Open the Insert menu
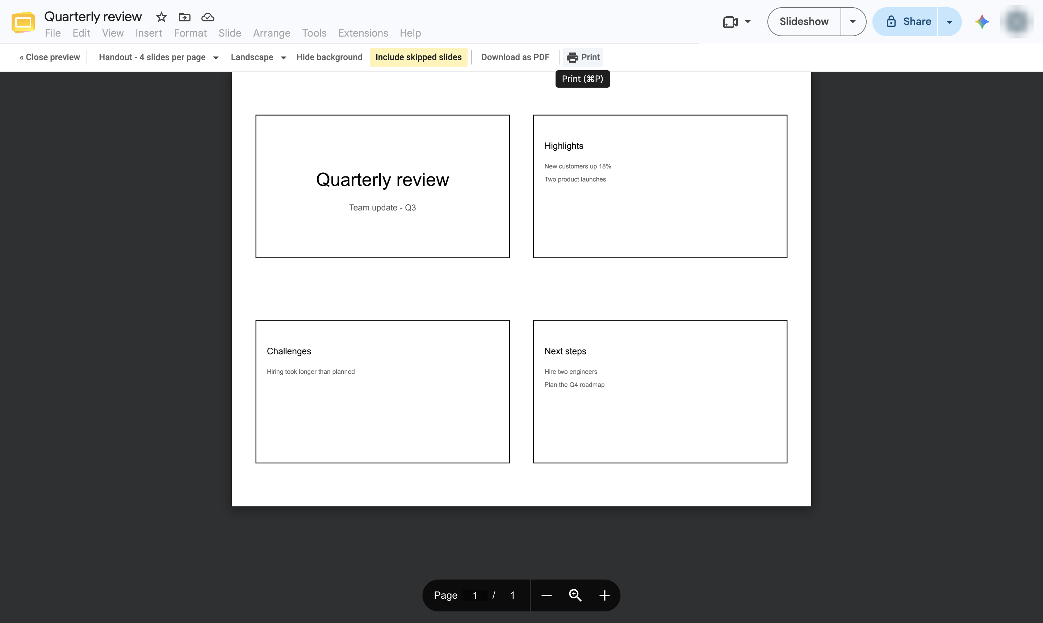The width and height of the screenshot is (1043, 623). (x=148, y=33)
